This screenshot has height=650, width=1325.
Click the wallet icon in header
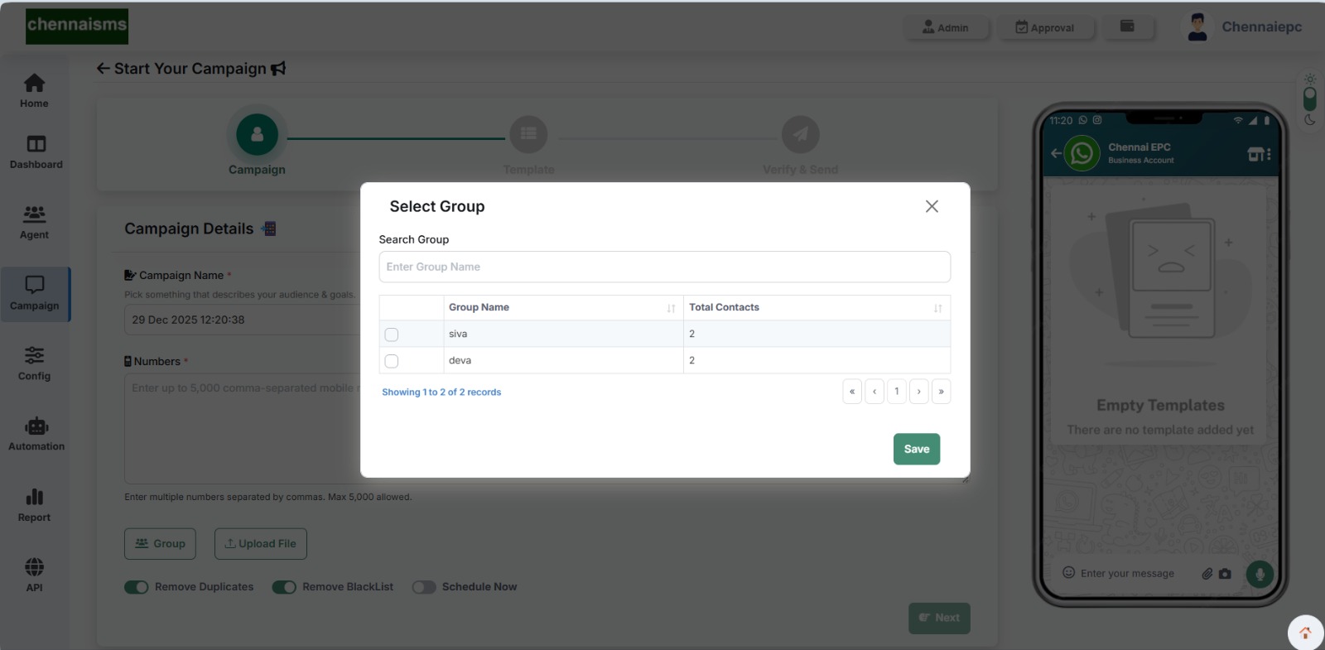1127,26
